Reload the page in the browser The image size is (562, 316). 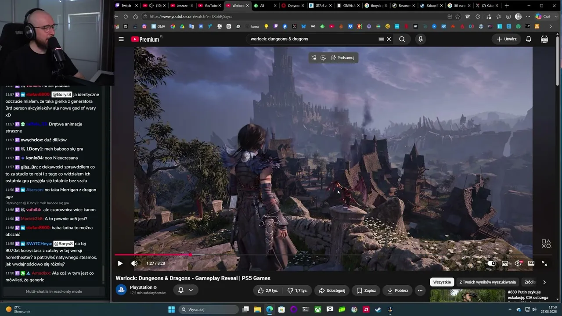tap(126, 17)
